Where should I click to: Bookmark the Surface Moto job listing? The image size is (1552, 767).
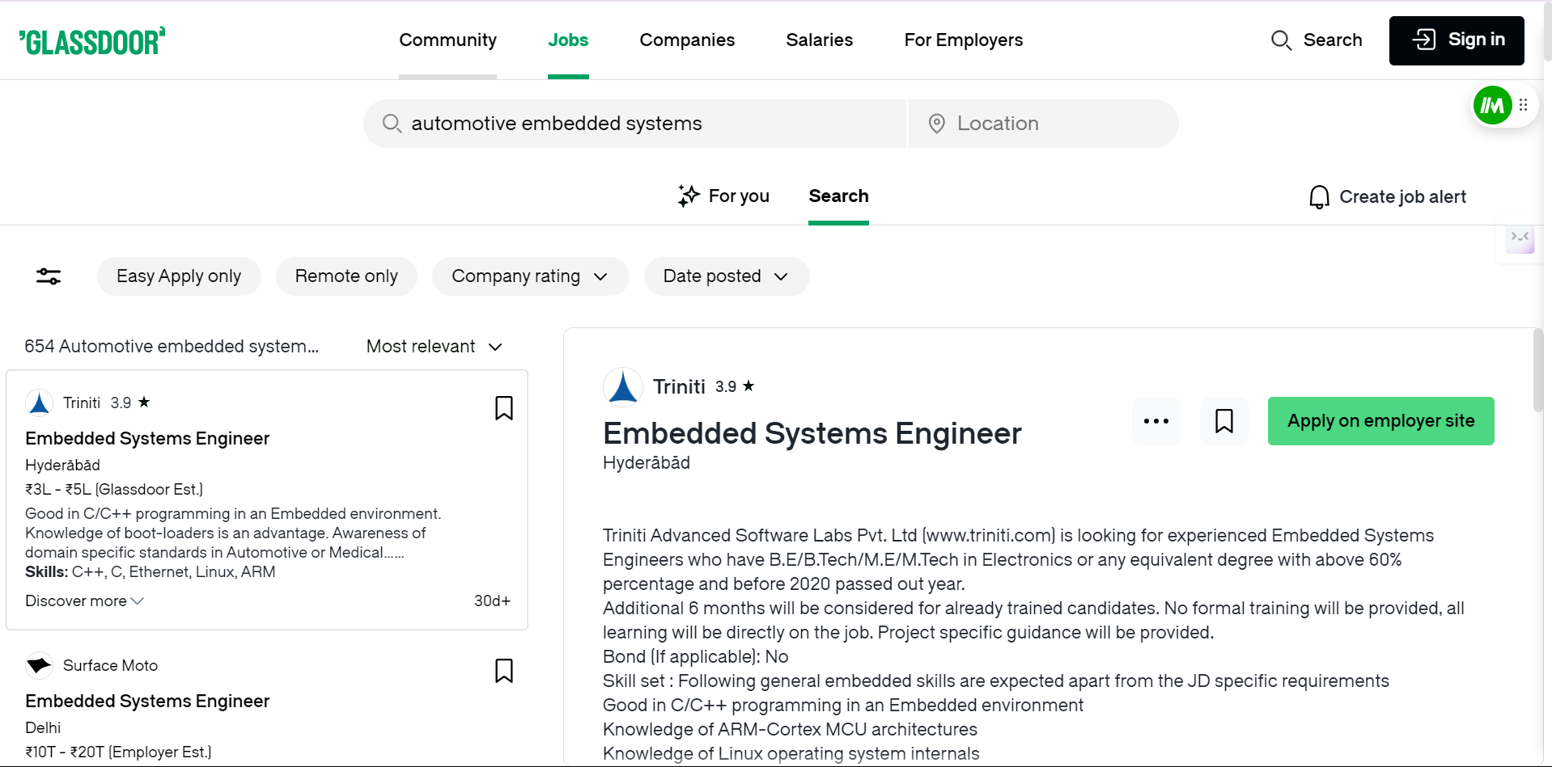point(503,671)
